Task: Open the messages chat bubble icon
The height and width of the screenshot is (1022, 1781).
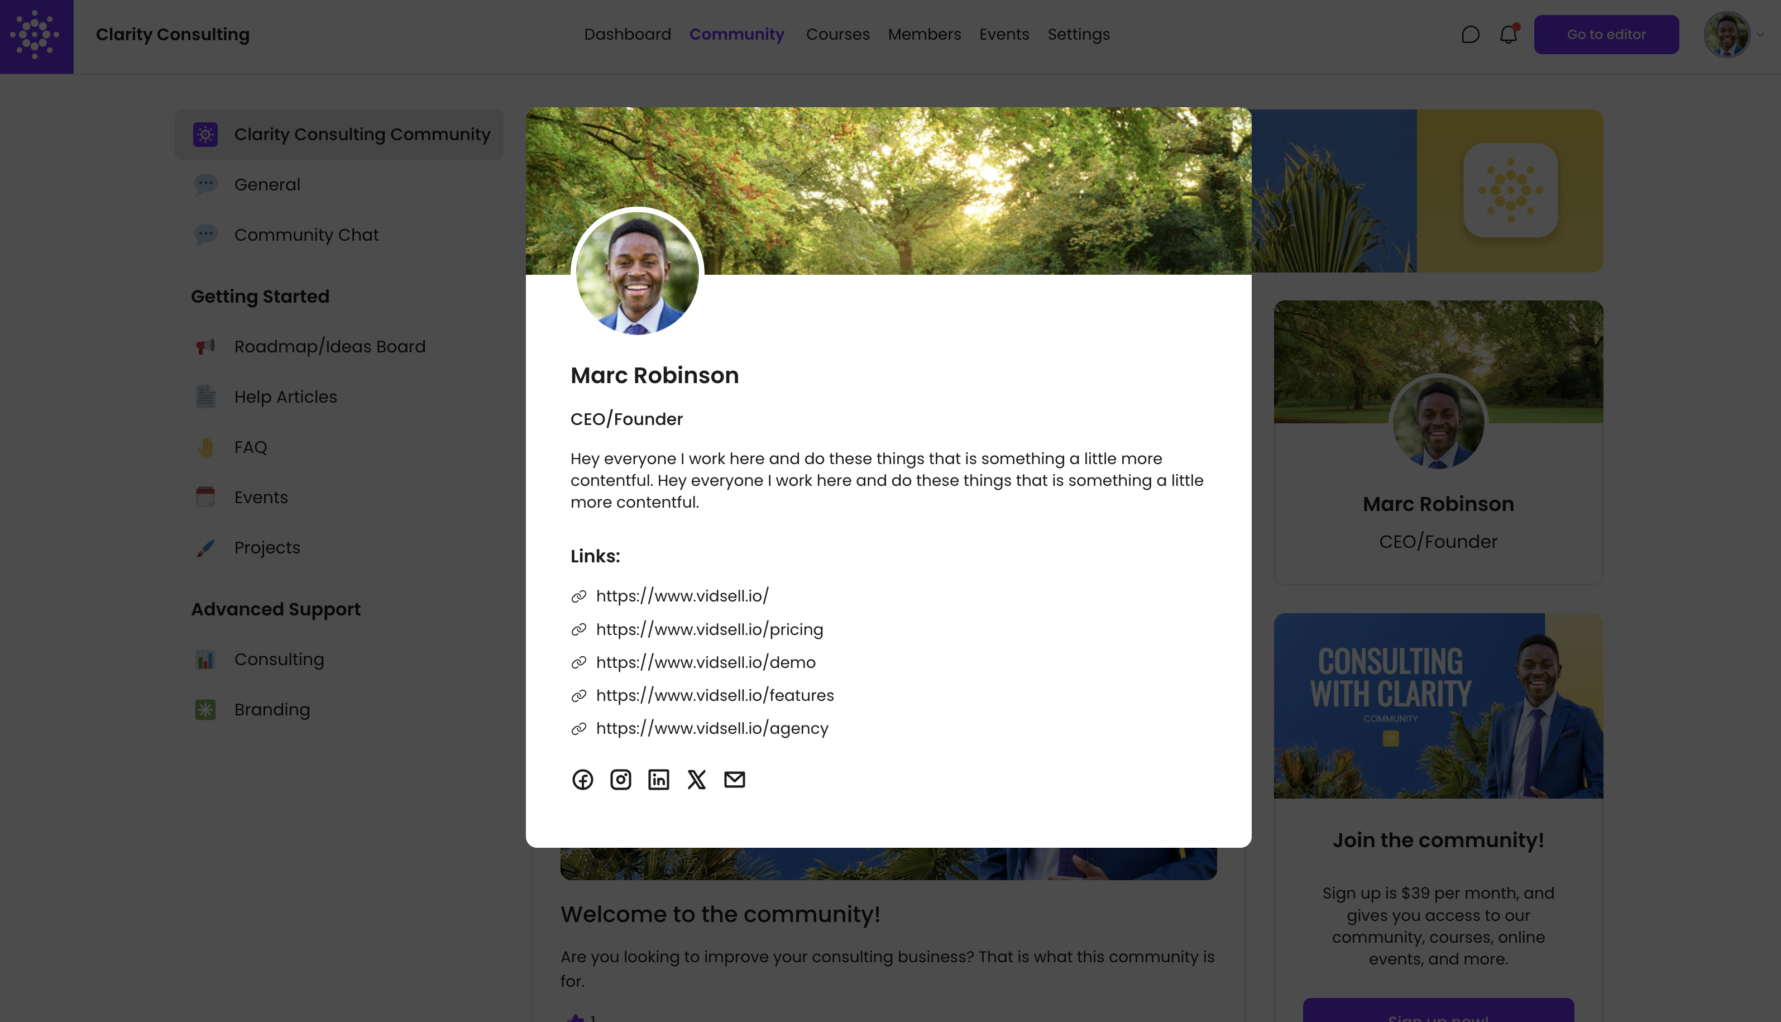Action: [1470, 35]
